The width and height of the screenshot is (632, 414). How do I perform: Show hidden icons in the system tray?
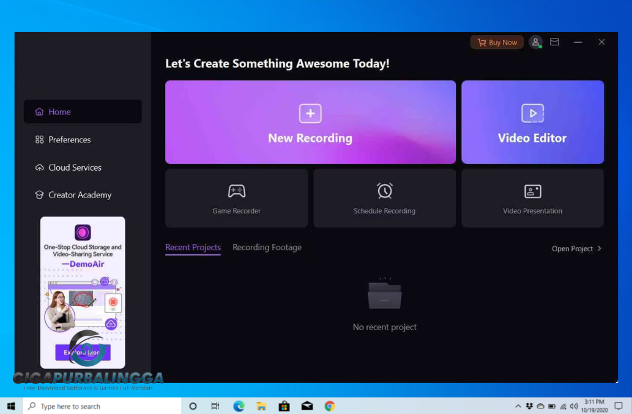click(518, 405)
